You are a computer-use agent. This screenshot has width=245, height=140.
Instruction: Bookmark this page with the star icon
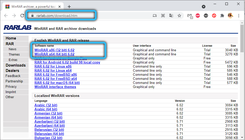(x=179, y=16)
